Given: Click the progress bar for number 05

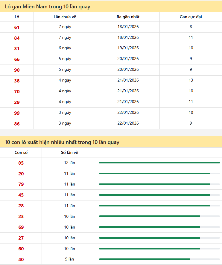Looking at the screenshot, I should (159, 163).
